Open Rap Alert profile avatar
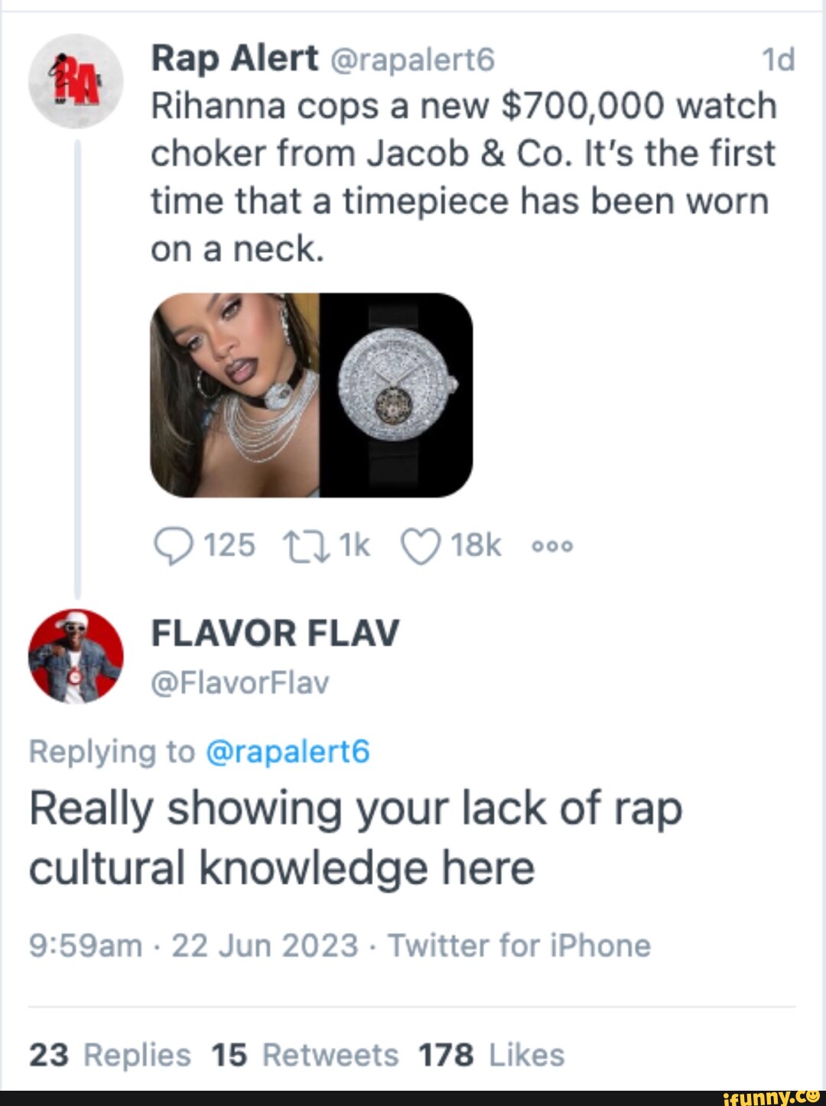Viewport: 826px width, 1106px height. coord(76,81)
